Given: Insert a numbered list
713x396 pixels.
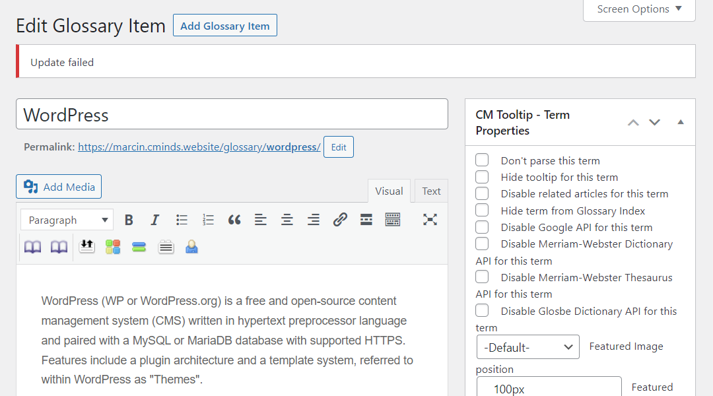Looking at the screenshot, I should point(208,220).
